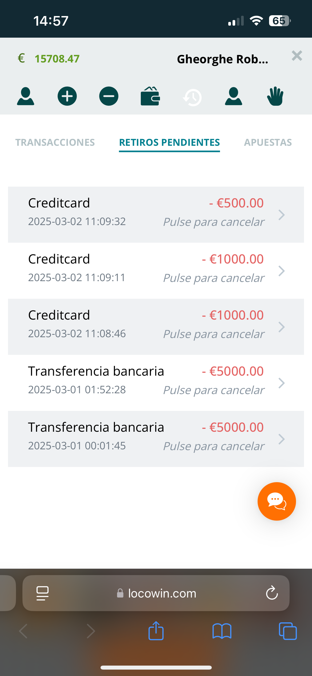Image resolution: width=312 pixels, height=676 pixels.
Task: Expand chevron for 01:52:28 bank transfer
Action: [282, 383]
